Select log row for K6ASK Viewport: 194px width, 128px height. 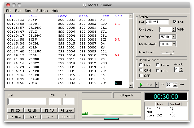(64, 79)
